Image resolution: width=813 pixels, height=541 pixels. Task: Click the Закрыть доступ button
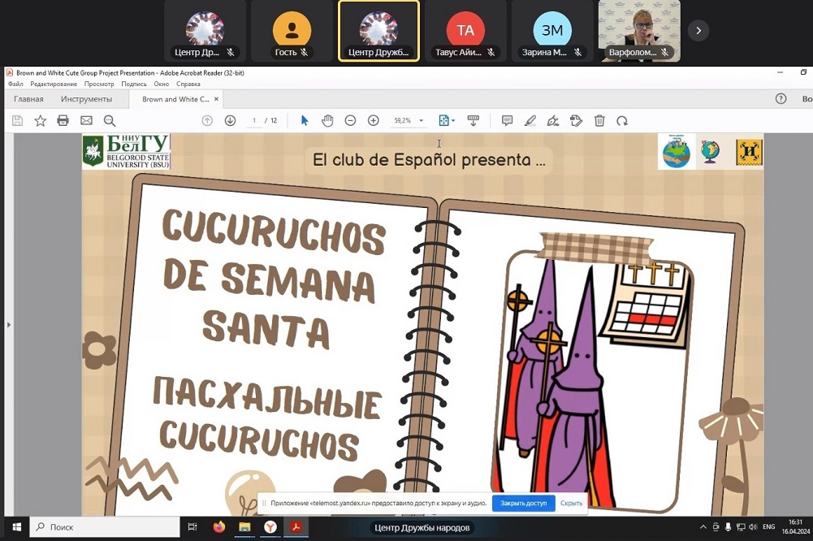pyautogui.click(x=523, y=503)
